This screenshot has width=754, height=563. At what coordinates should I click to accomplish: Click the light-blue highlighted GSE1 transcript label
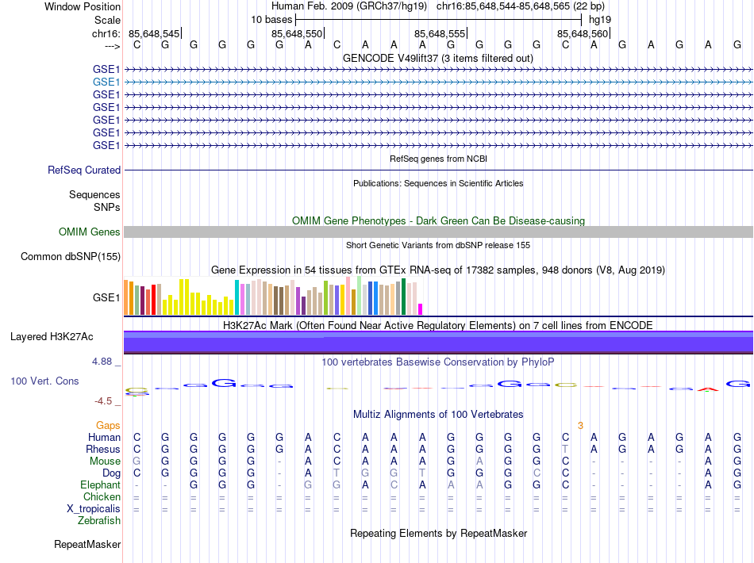(106, 82)
